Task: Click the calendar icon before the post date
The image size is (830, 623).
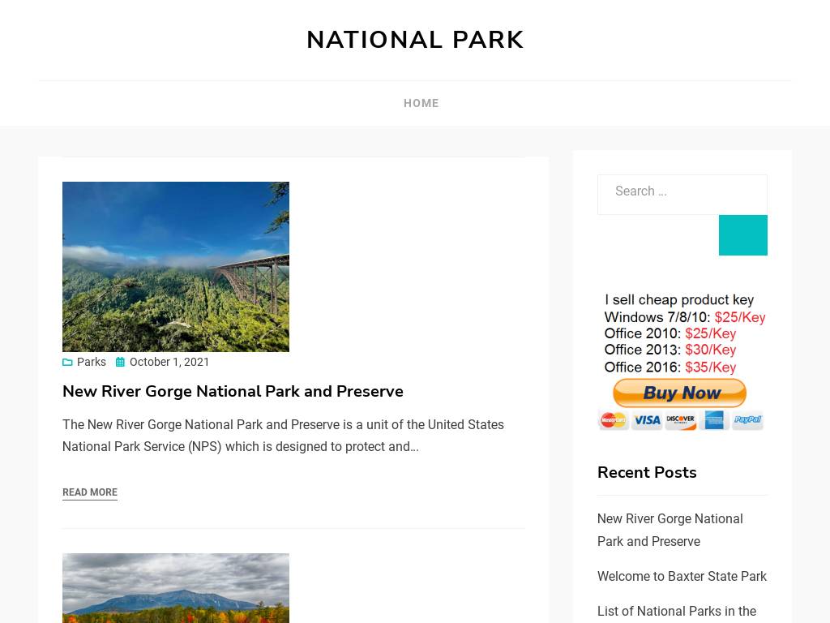Action: (x=120, y=363)
